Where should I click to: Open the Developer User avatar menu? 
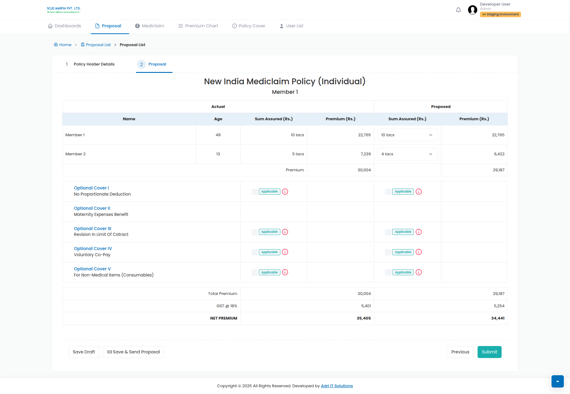[x=472, y=10]
